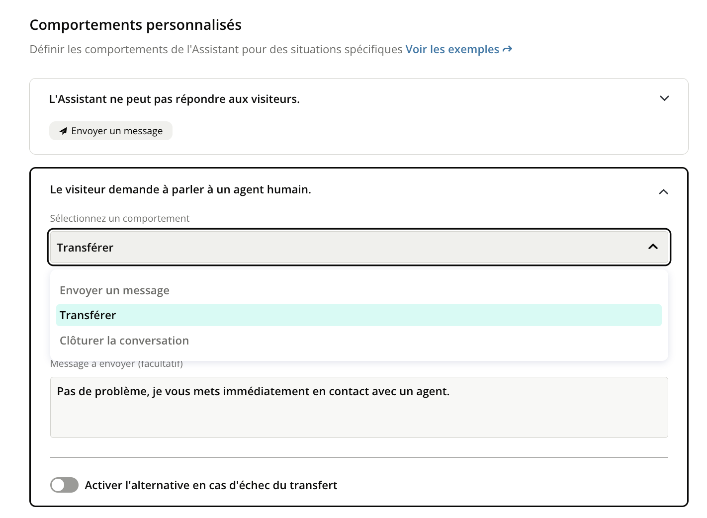Click the Transférer combo box field

pyautogui.click(x=348, y=247)
